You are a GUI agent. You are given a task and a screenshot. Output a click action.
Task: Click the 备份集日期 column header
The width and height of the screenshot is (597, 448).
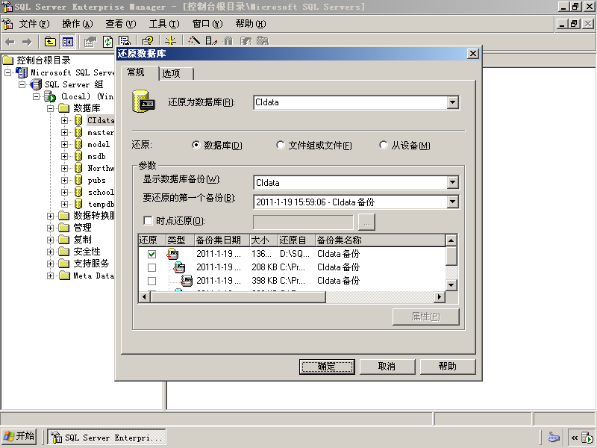coord(222,240)
